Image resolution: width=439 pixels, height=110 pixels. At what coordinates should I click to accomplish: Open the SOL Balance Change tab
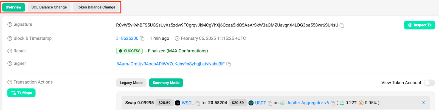pos(49,7)
